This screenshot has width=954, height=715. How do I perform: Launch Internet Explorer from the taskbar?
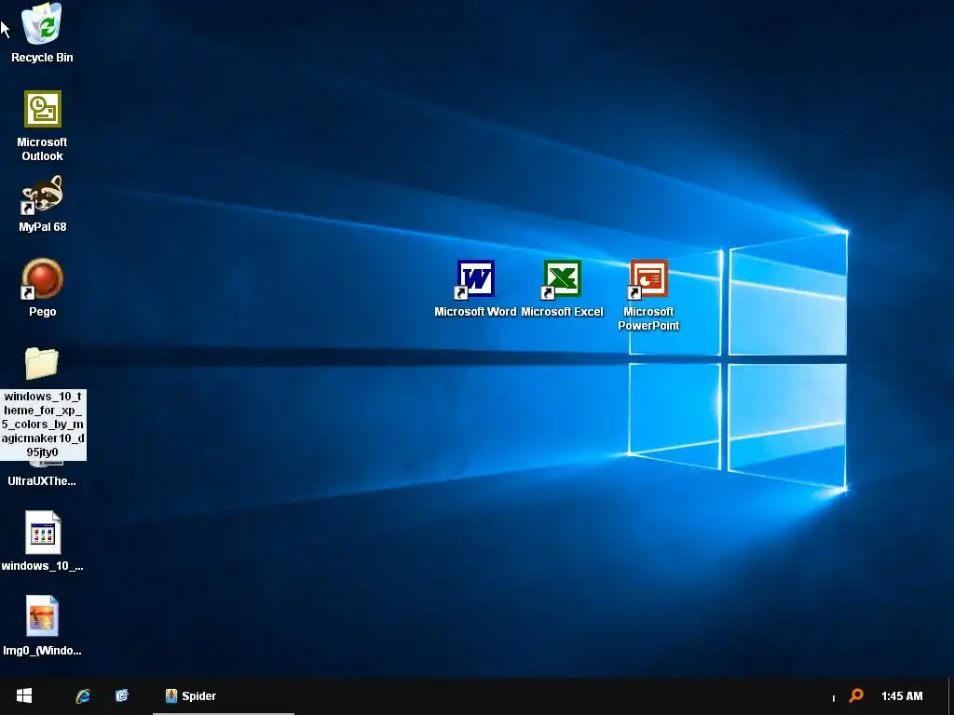[x=83, y=695]
